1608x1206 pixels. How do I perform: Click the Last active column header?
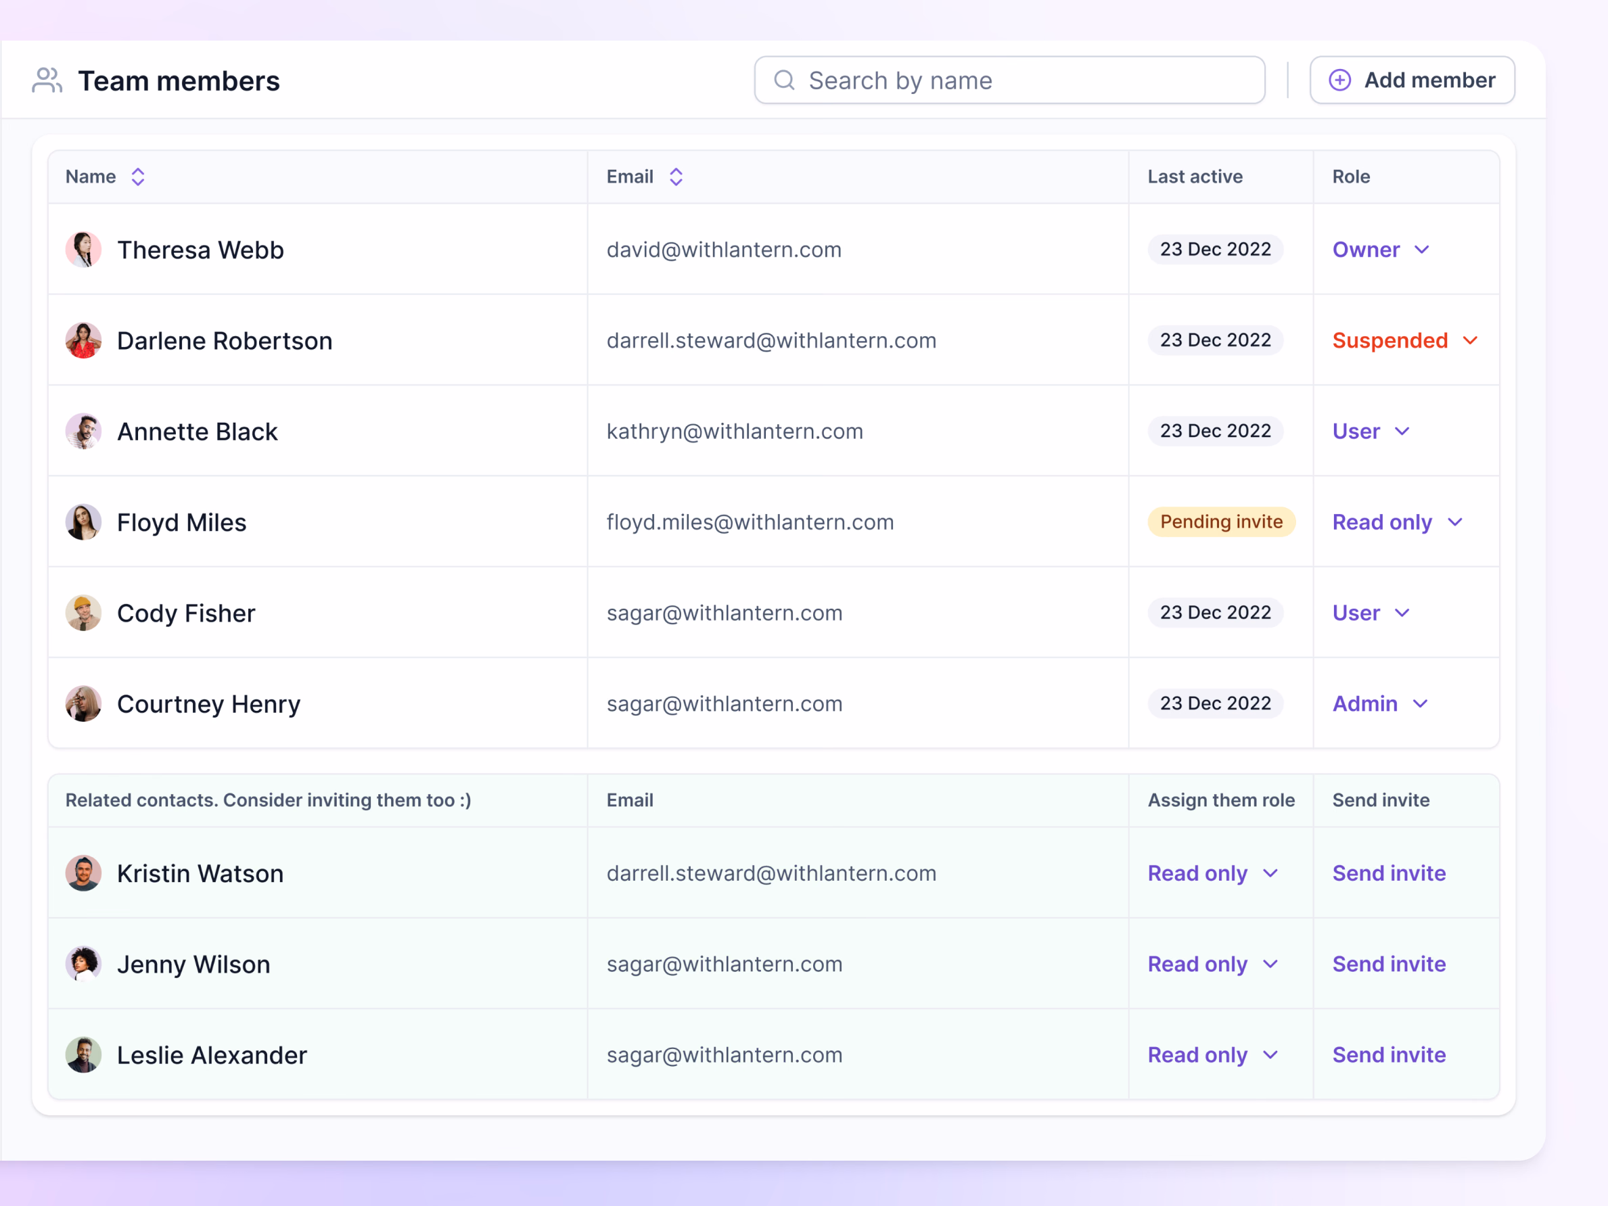click(1195, 177)
